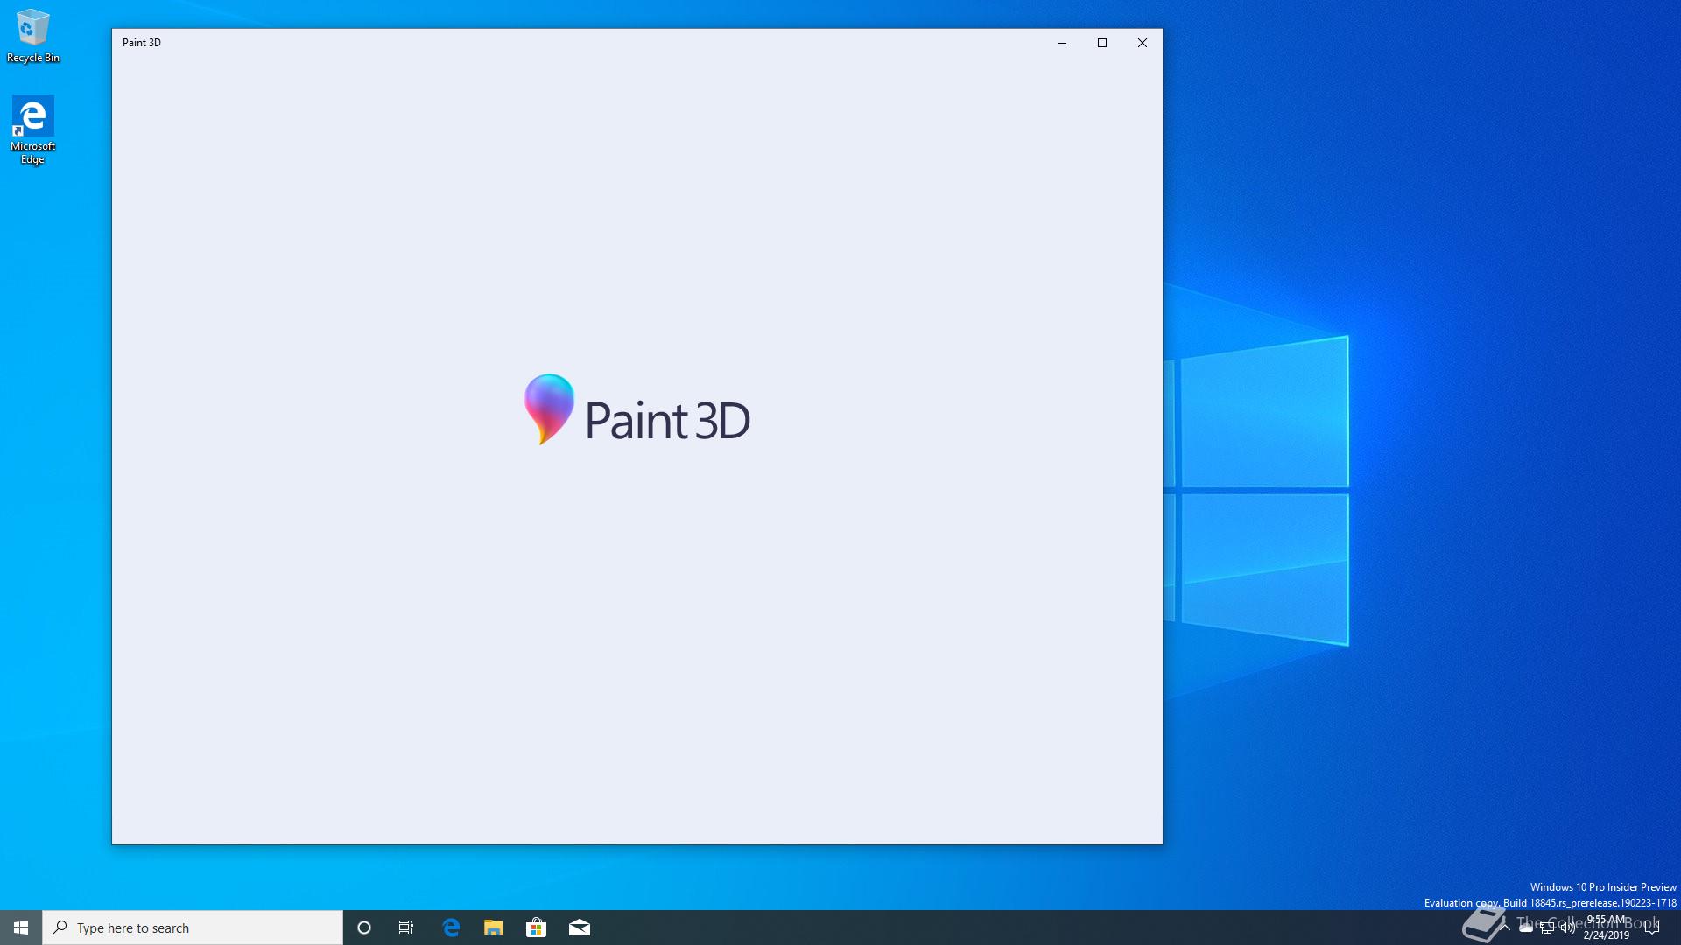Viewport: 1681px width, 945px height.
Task: Open the network status tray icon
Action: [x=1547, y=927]
